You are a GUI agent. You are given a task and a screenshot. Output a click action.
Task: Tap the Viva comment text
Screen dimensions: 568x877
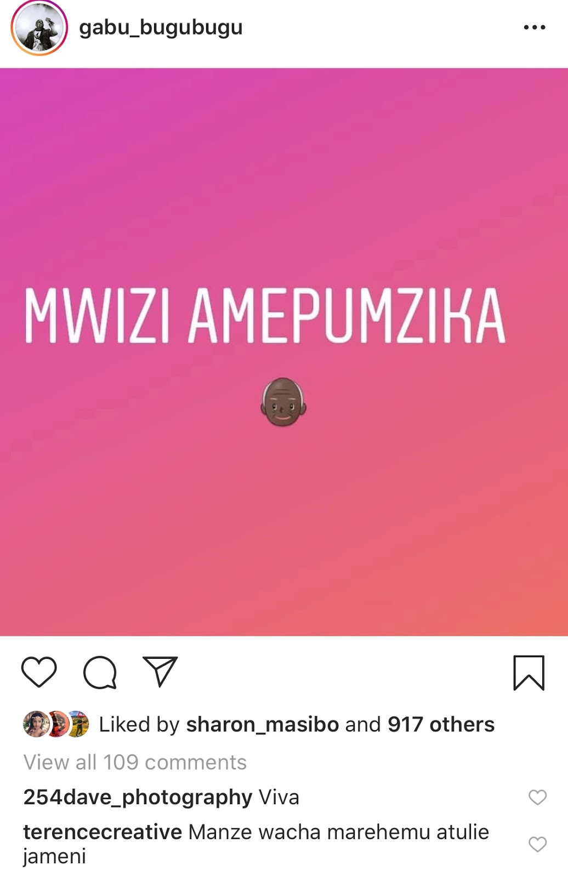point(279,797)
